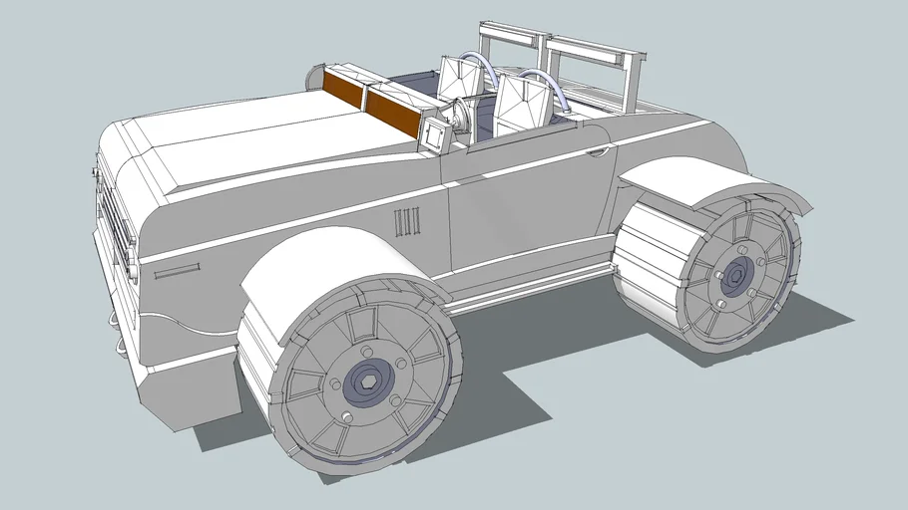908x510 pixels.
Task: Click the steering wheel in the cockpit
Action: (x=462, y=116)
